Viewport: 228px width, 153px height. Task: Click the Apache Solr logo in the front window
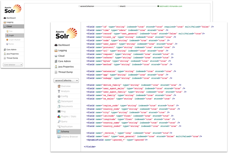click(66, 33)
